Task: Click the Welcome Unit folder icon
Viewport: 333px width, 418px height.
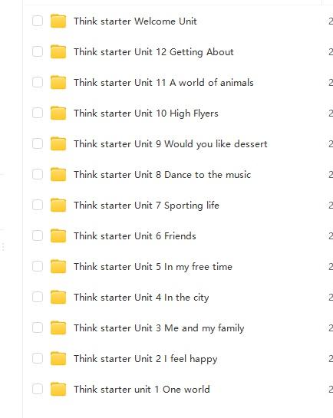Action: tap(58, 21)
